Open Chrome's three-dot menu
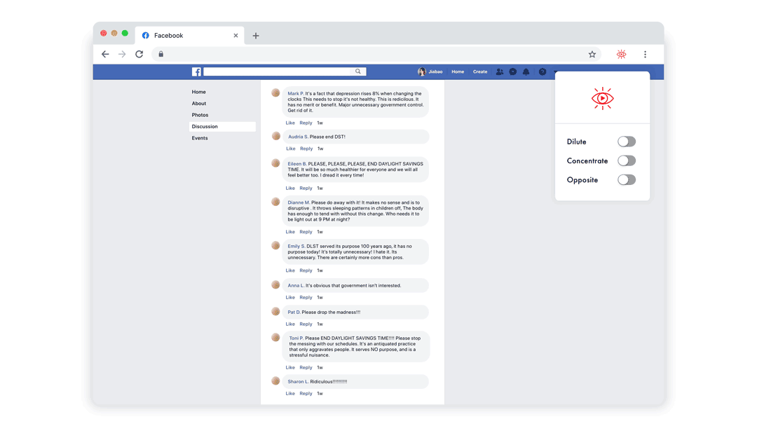Screen dimensions: 757x426 [645, 54]
